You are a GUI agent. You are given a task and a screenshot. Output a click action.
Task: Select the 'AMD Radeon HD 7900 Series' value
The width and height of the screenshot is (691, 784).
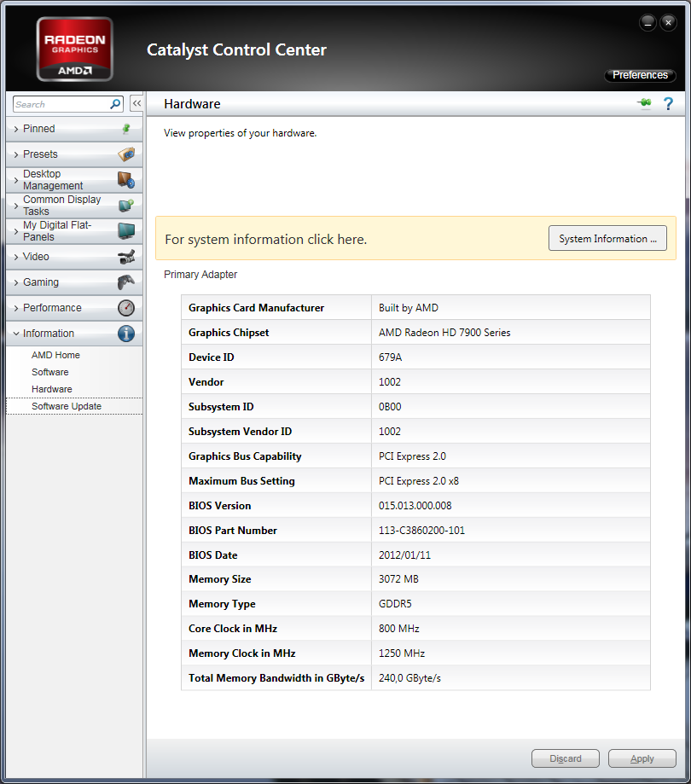pos(444,333)
